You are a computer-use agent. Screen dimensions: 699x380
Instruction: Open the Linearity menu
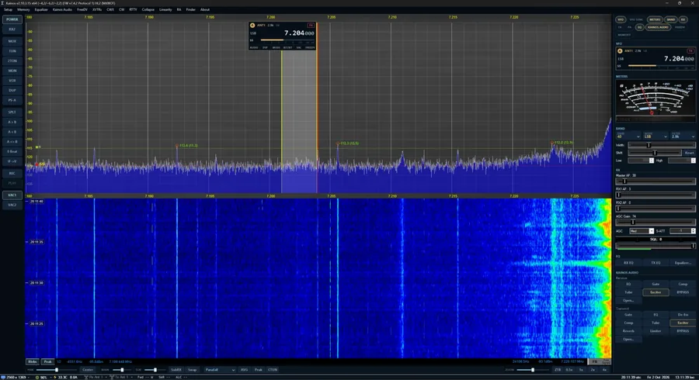point(165,9)
